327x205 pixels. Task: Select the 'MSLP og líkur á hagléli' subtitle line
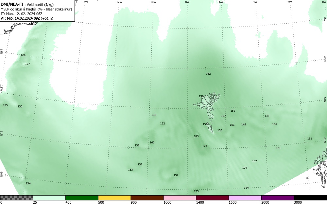click(x=36, y=9)
